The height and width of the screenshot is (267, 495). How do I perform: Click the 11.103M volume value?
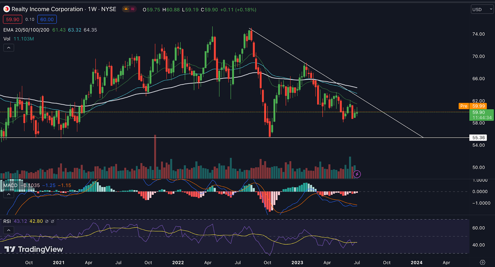(24, 39)
